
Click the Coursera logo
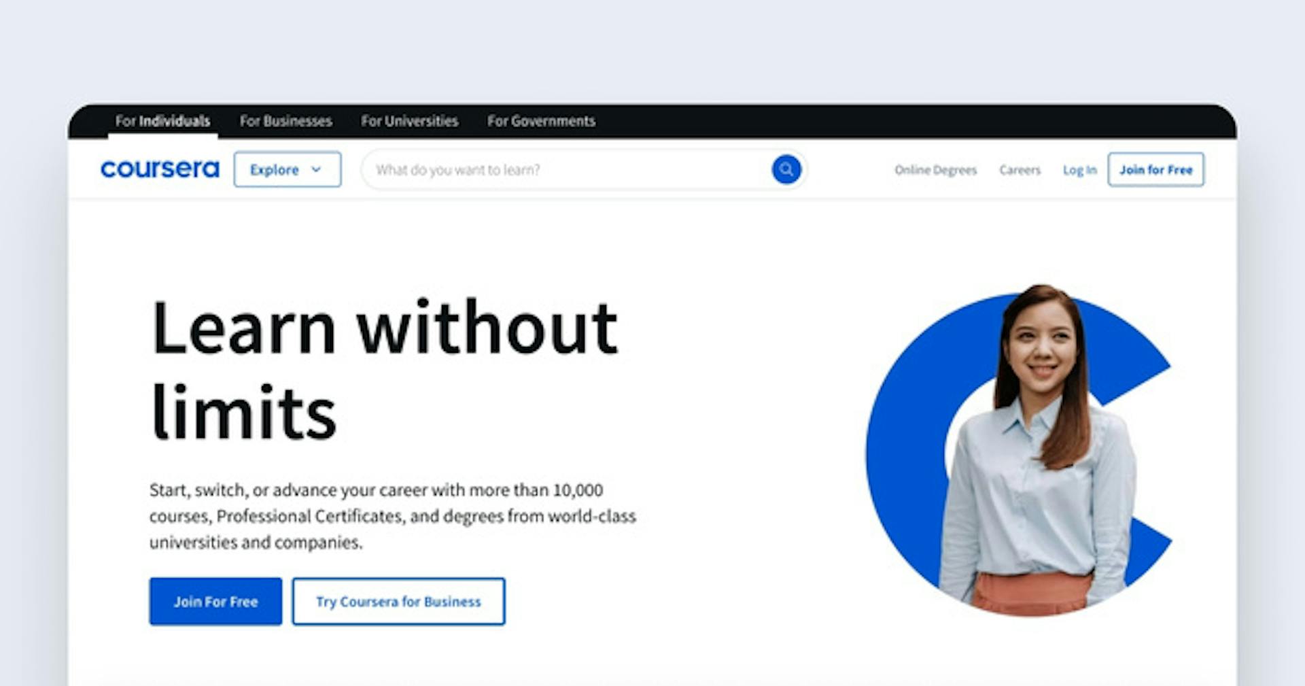point(160,169)
